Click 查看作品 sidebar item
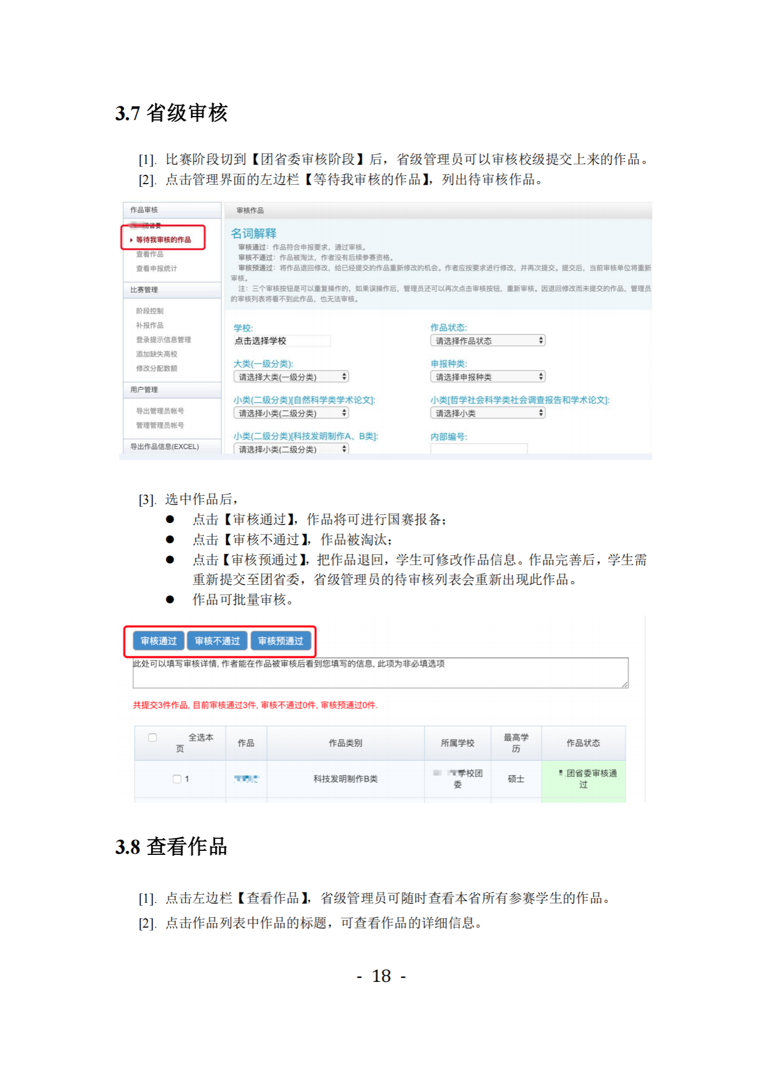 coord(149,254)
